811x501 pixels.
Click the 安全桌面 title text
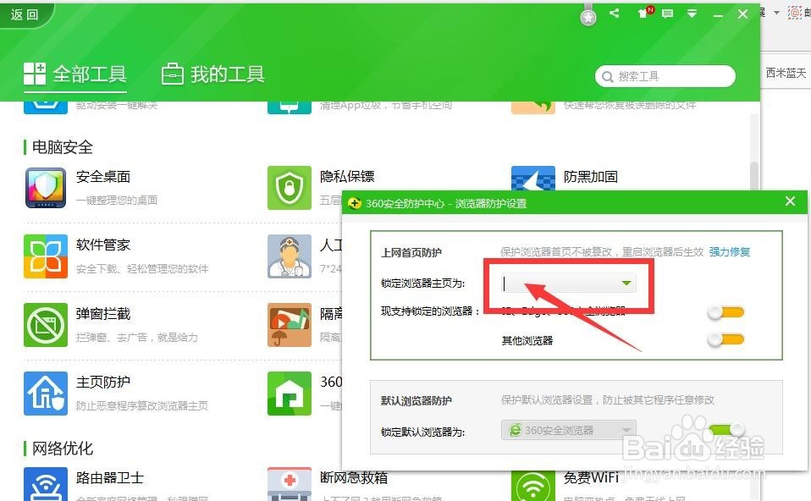point(103,177)
